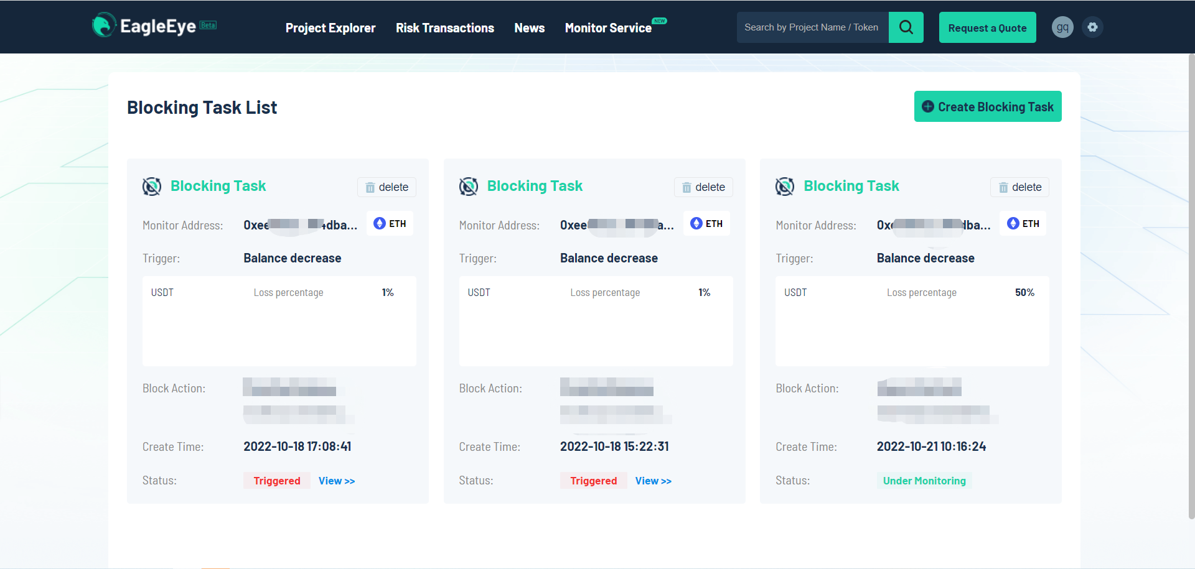Go to Risk Transactions page

point(445,28)
